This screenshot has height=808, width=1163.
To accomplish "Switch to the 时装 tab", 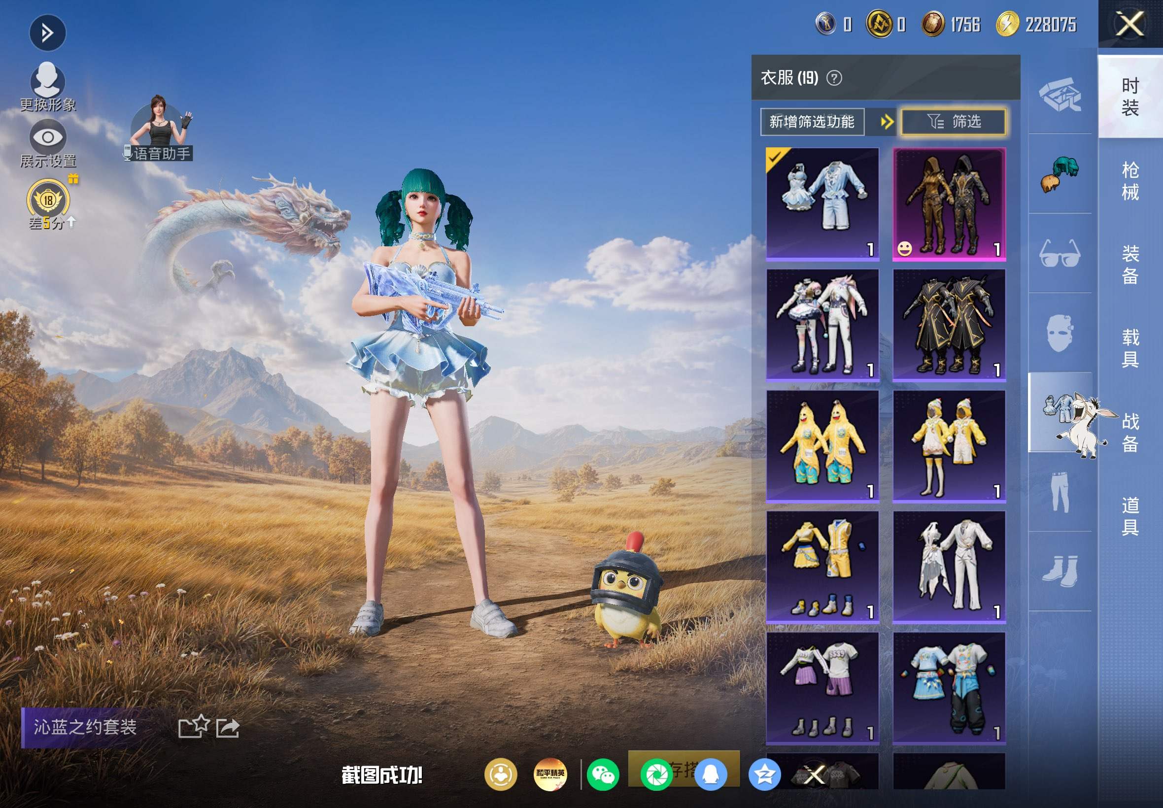I will (x=1130, y=97).
